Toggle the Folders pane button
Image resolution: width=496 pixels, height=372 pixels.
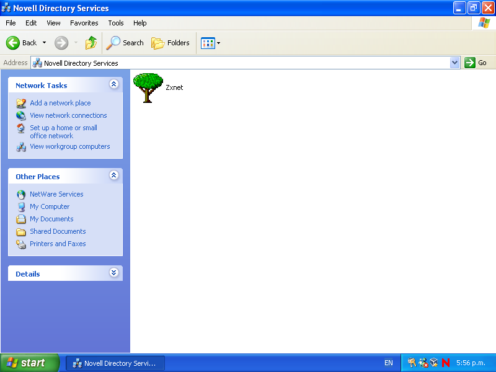click(170, 43)
